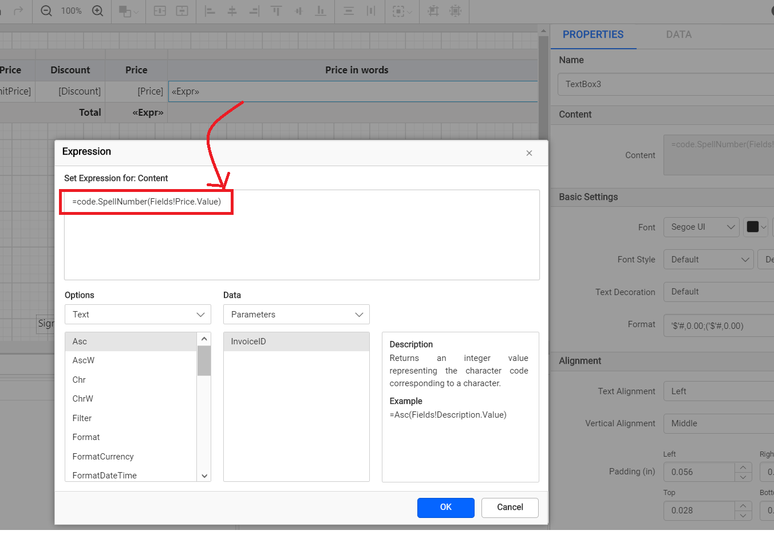The height and width of the screenshot is (534, 774).
Task: Click the zoom out magnifier icon
Action: pos(46,11)
